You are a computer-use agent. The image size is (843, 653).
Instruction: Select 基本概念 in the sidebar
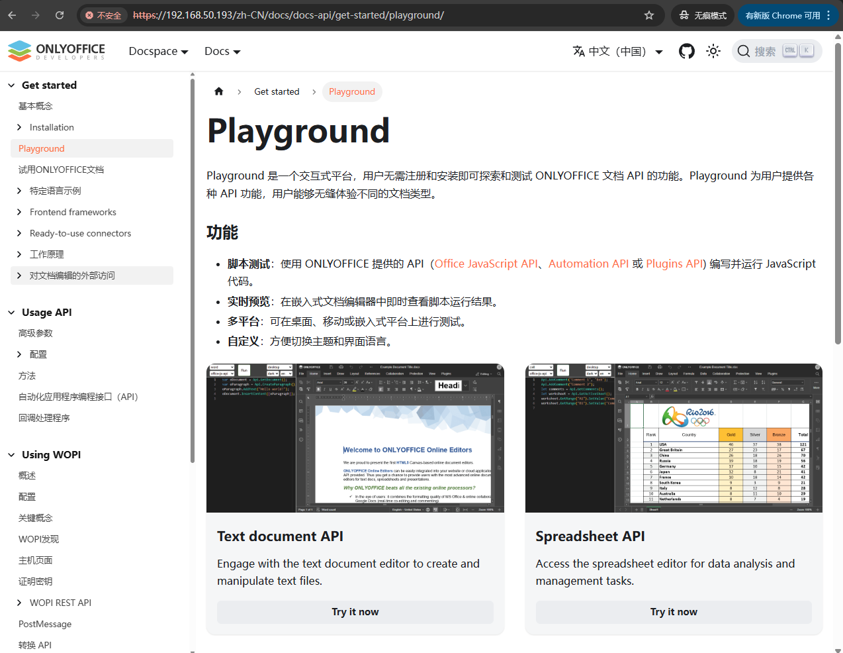(36, 106)
